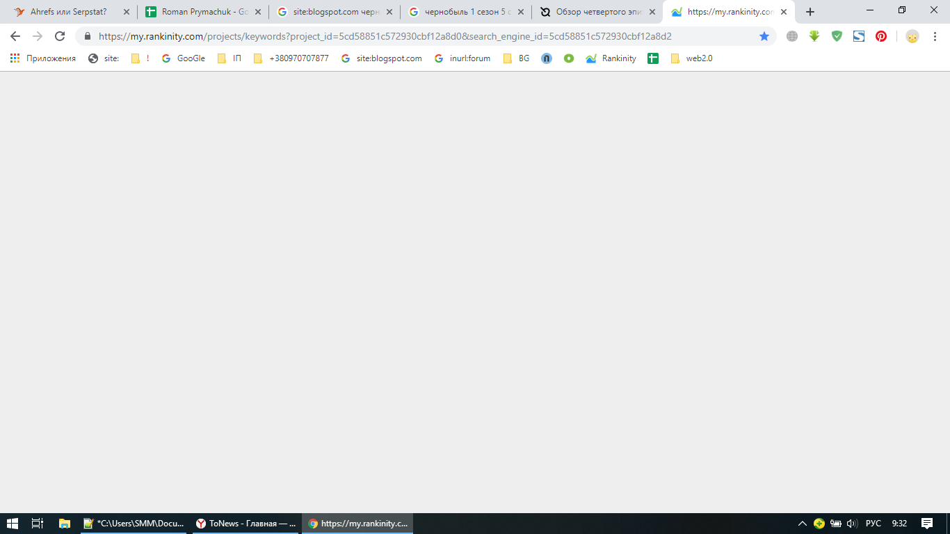
Task: Select the Chrome rankinity taskbar window
Action: [357, 524]
